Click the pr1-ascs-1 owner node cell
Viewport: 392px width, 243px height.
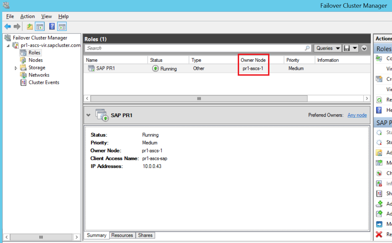click(253, 68)
